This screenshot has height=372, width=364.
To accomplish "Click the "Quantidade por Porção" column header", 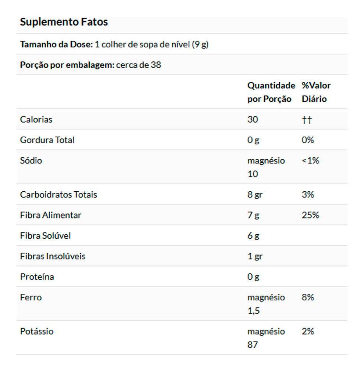I will click(x=271, y=92).
